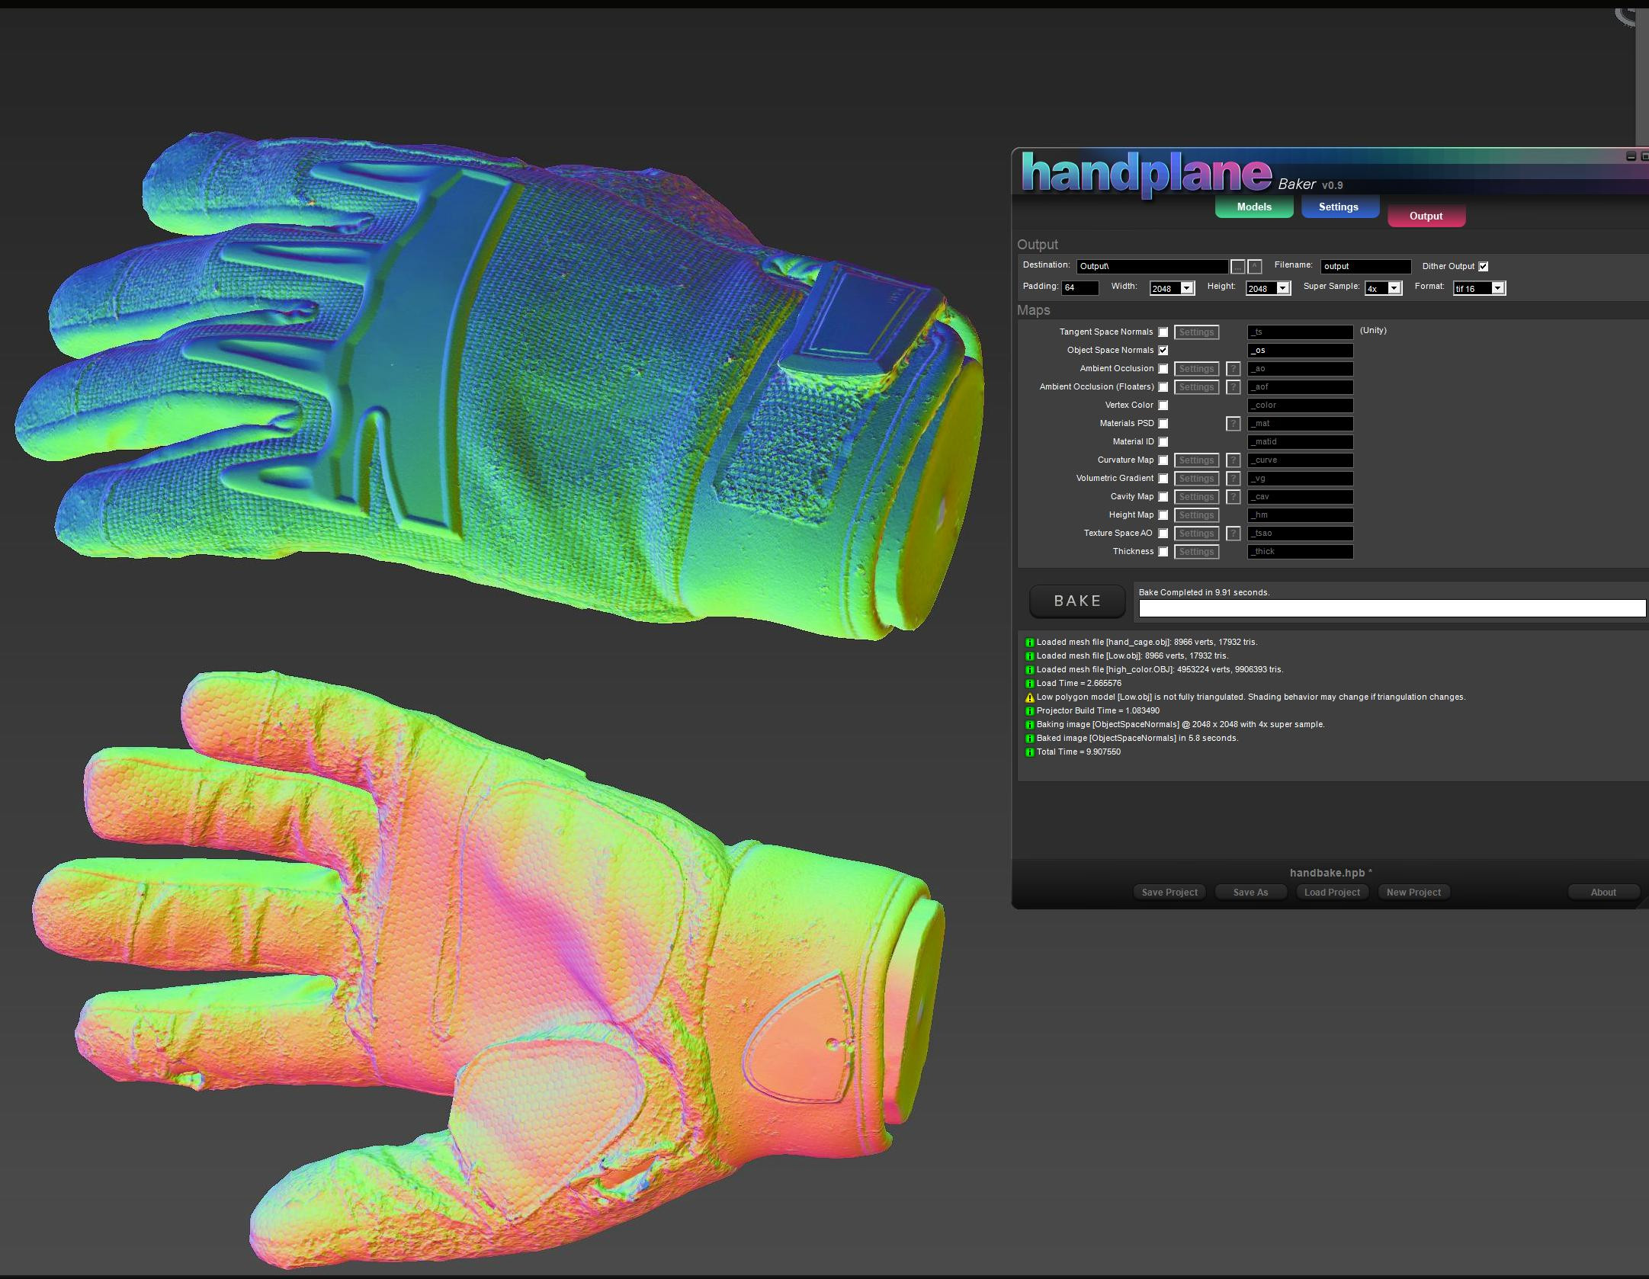This screenshot has height=1279, width=1649.
Task: Click the warning icon on the triangulation message
Action: pos(1028,697)
